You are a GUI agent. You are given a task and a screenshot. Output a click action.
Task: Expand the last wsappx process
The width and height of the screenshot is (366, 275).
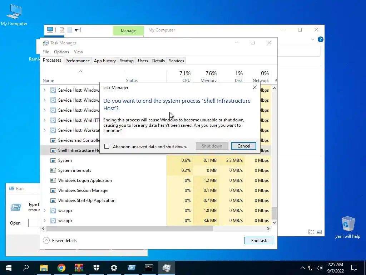45,221
